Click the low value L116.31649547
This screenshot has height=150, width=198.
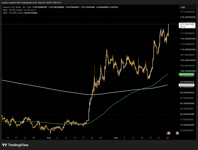(x=72, y=7)
